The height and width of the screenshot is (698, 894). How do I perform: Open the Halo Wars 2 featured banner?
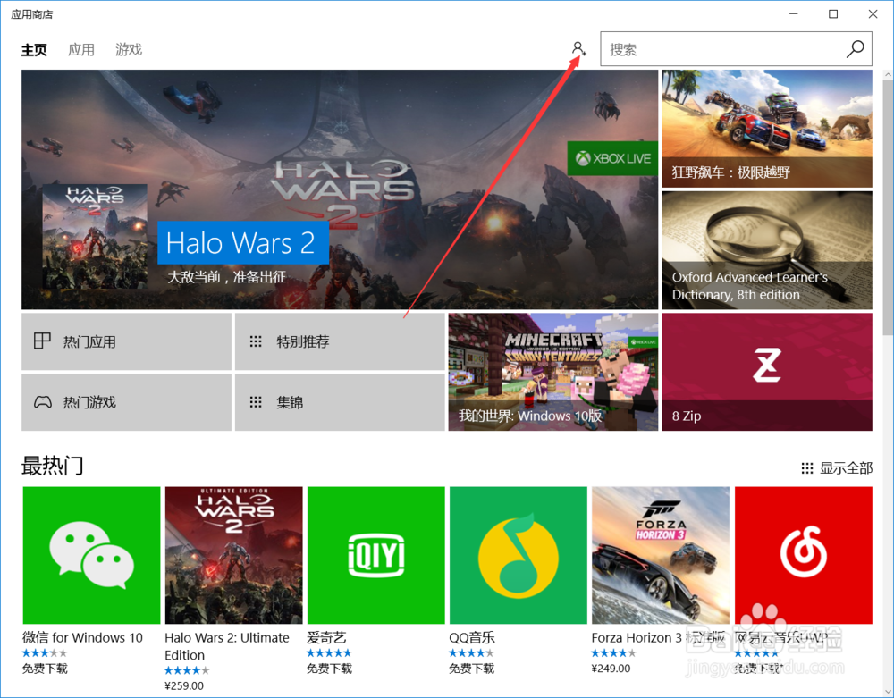click(x=340, y=189)
